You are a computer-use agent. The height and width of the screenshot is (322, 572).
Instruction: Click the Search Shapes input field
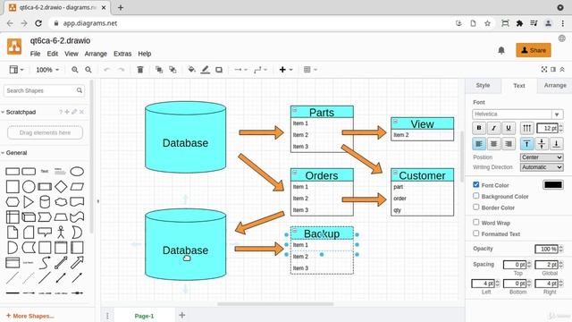tap(44, 90)
